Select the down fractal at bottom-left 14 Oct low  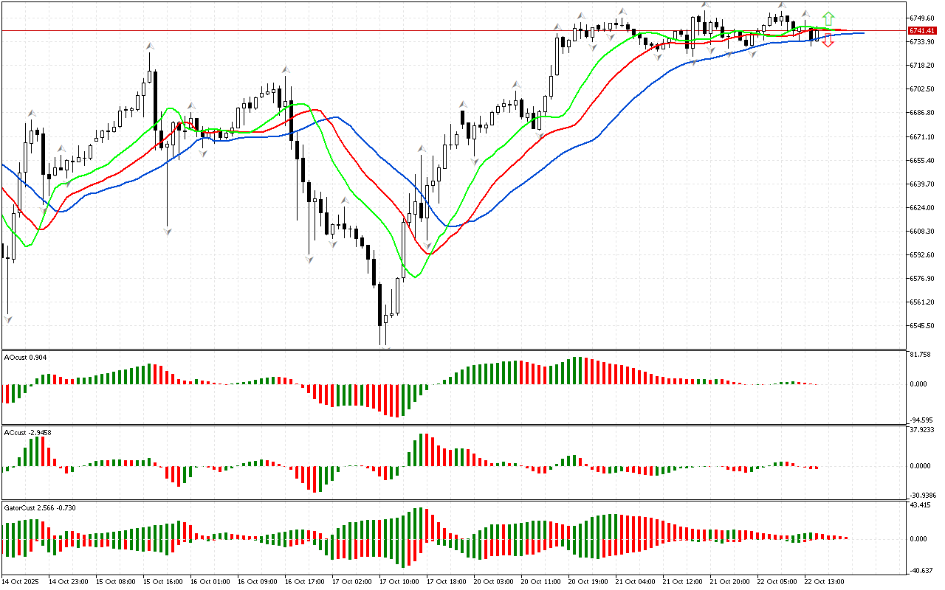[8, 319]
